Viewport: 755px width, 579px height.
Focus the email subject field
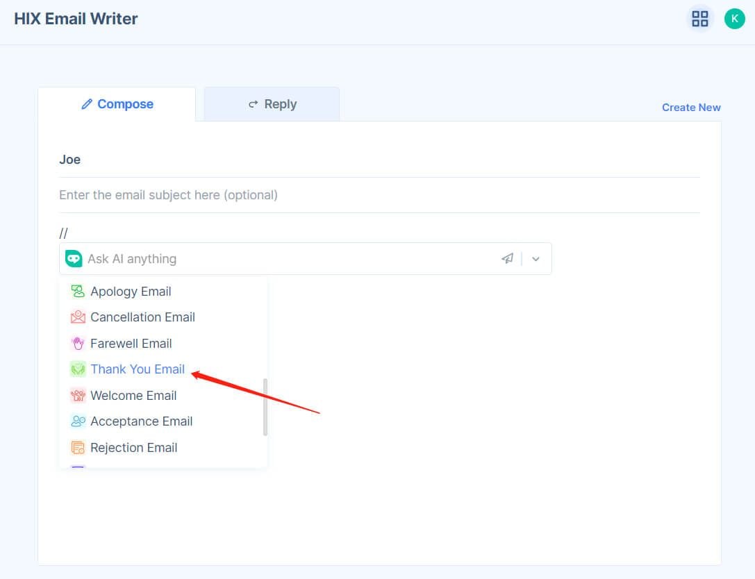[x=379, y=195]
